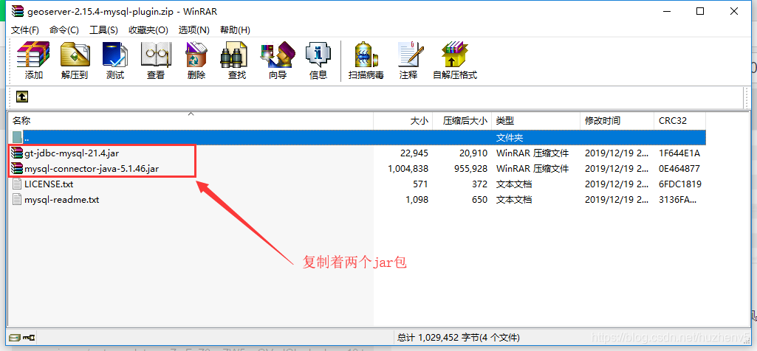Click the mysql-readme.txt document icon
The width and height of the screenshot is (757, 351).
point(18,200)
